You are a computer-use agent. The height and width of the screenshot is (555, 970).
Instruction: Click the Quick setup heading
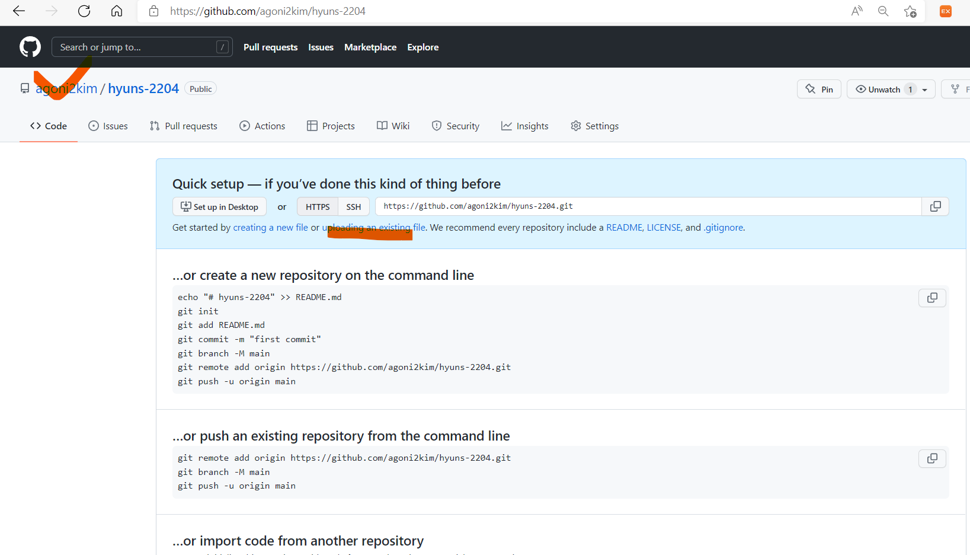click(337, 184)
